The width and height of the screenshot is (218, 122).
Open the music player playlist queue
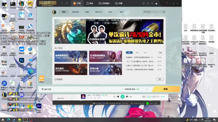click(163, 97)
